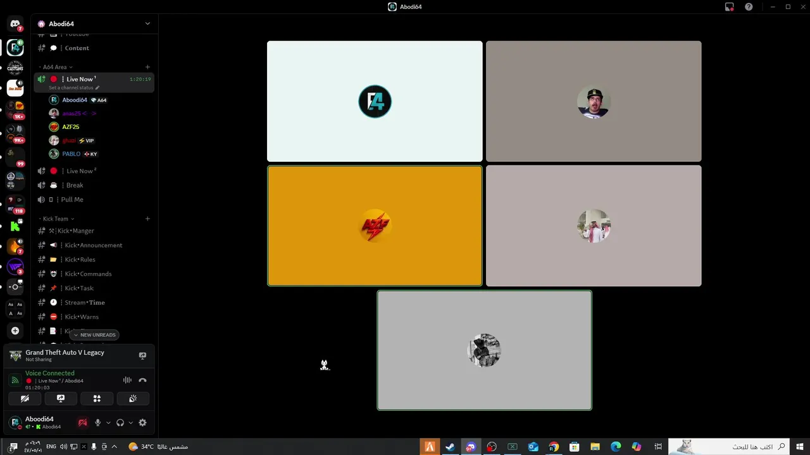The image size is (810, 455).
Task: Turn on camera in voice panel
Action: pyautogui.click(x=25, y=399)
